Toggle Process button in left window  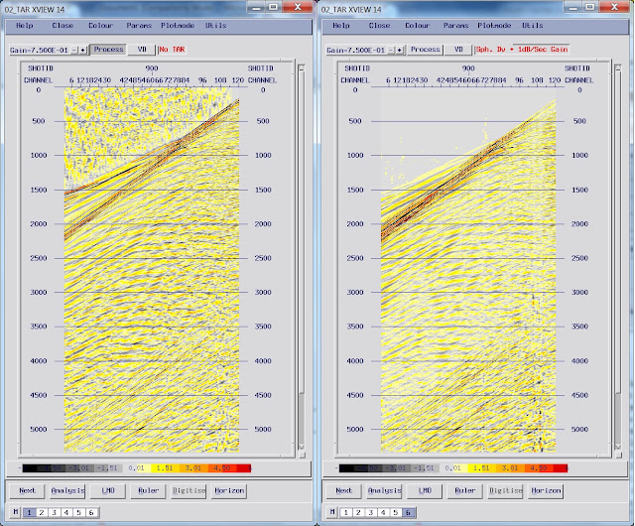coord(108,50)
